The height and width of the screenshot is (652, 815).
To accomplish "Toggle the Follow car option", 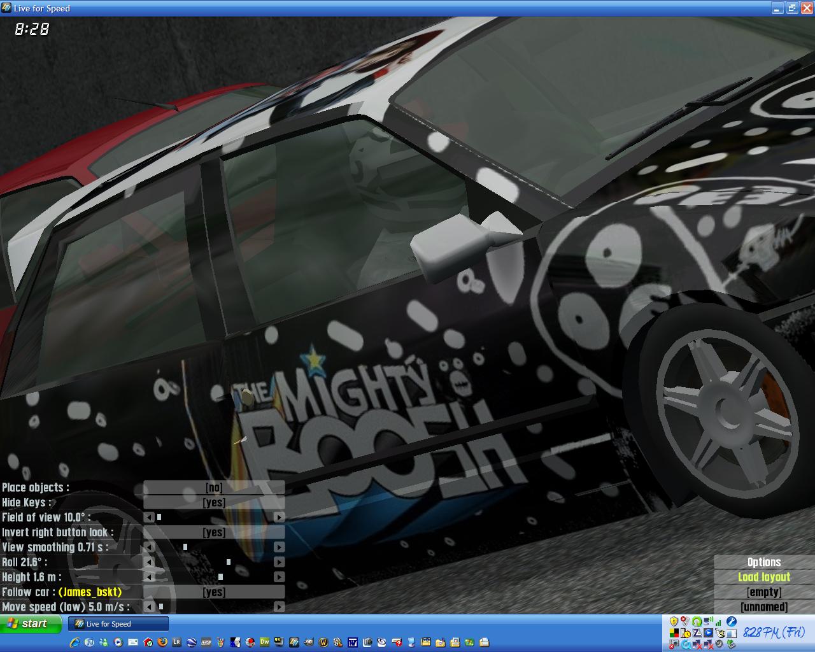I will tap(214, 592).
